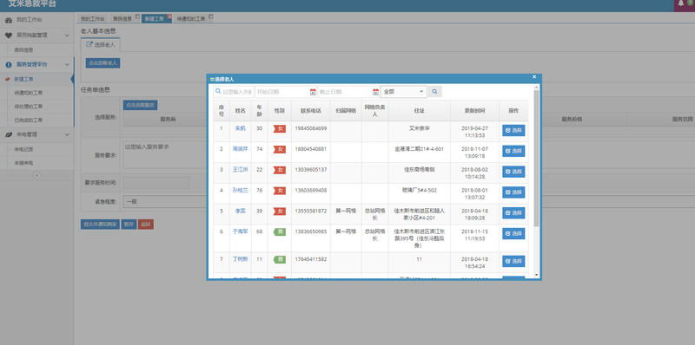Open 新建工单 in the sidebar
Screen dimensions: 695x345
[x=24, y=80]
